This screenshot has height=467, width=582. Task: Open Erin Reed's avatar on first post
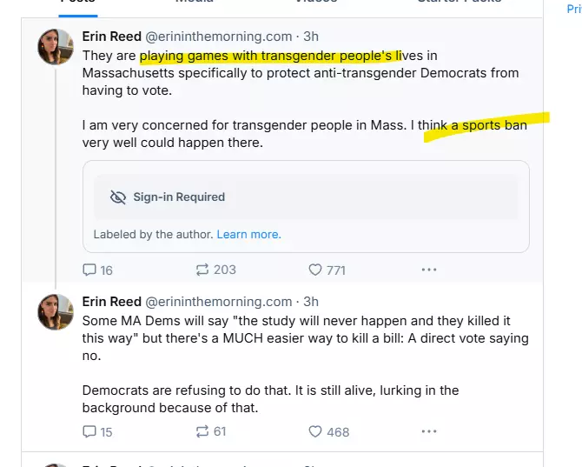coord(56,46)
